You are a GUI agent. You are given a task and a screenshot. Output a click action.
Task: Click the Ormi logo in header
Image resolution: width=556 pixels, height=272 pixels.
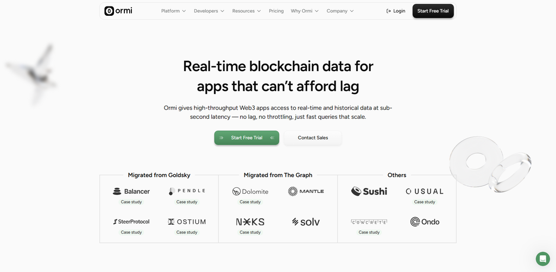click(x=118, y=11)
